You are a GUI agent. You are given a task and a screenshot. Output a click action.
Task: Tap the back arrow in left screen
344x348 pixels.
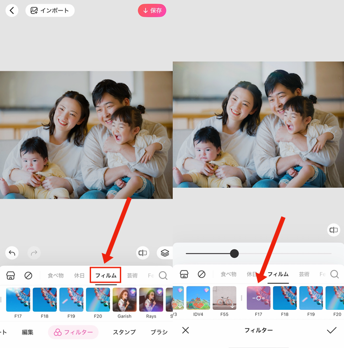(x=12, y=10)
